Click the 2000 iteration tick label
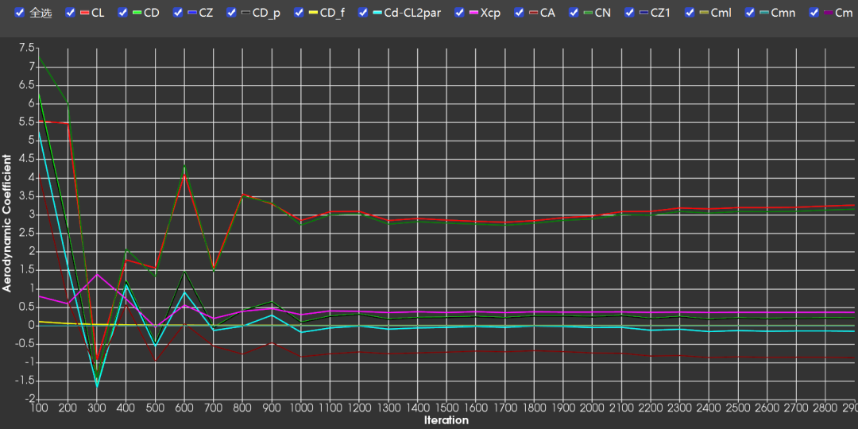 pyautogui.click(x=592, y=408)
